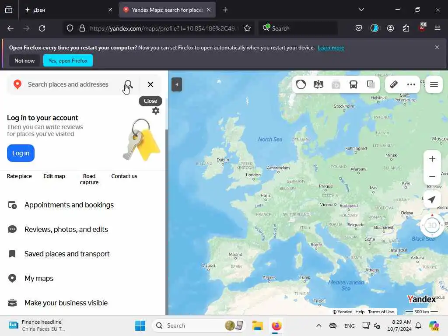Screen dimensions: 448x336
Task: Open profile settings gear icon
Action: (x=156, y=111)
